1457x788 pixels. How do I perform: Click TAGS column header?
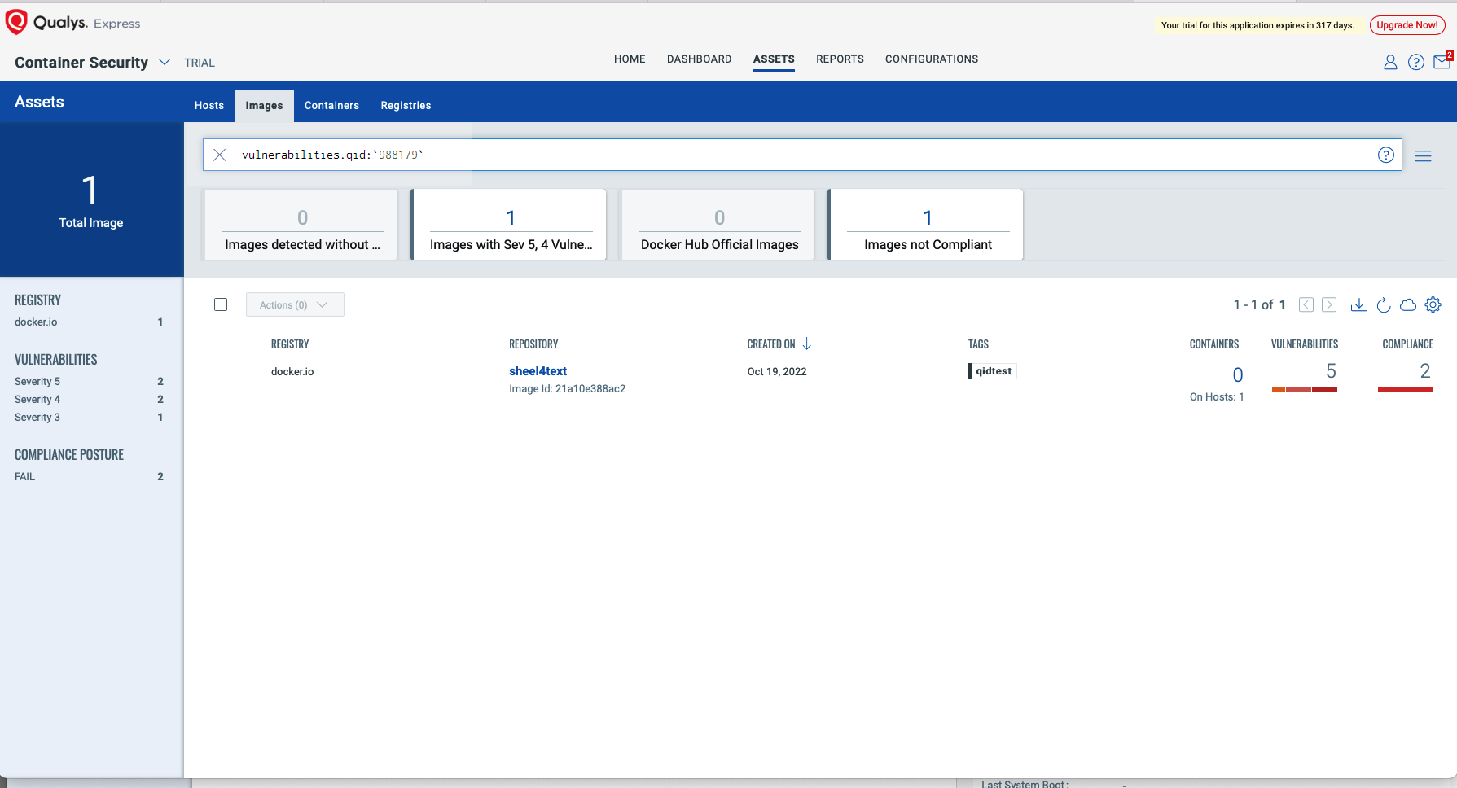pos(978,344)
